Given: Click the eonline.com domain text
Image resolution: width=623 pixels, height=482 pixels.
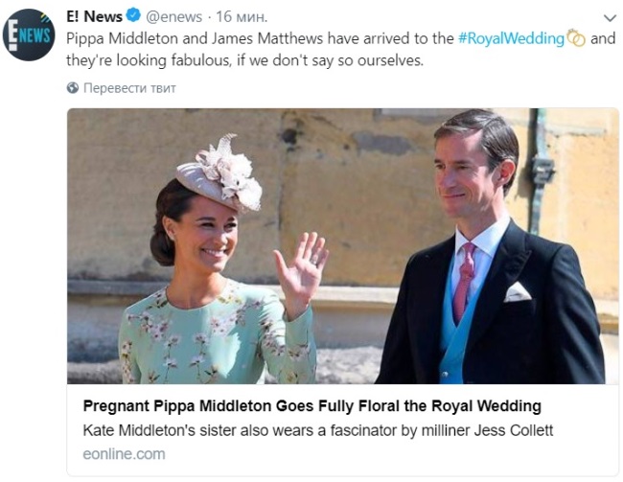Looking at the screenshot, I should [124, 454].
